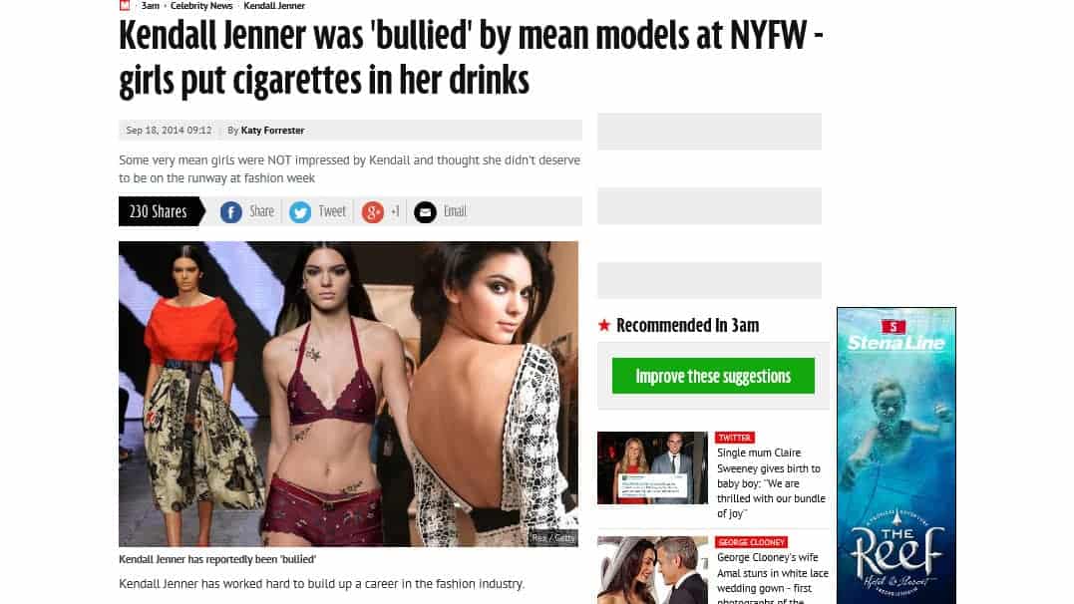Click the Email envelope icon

coord(425,212)
